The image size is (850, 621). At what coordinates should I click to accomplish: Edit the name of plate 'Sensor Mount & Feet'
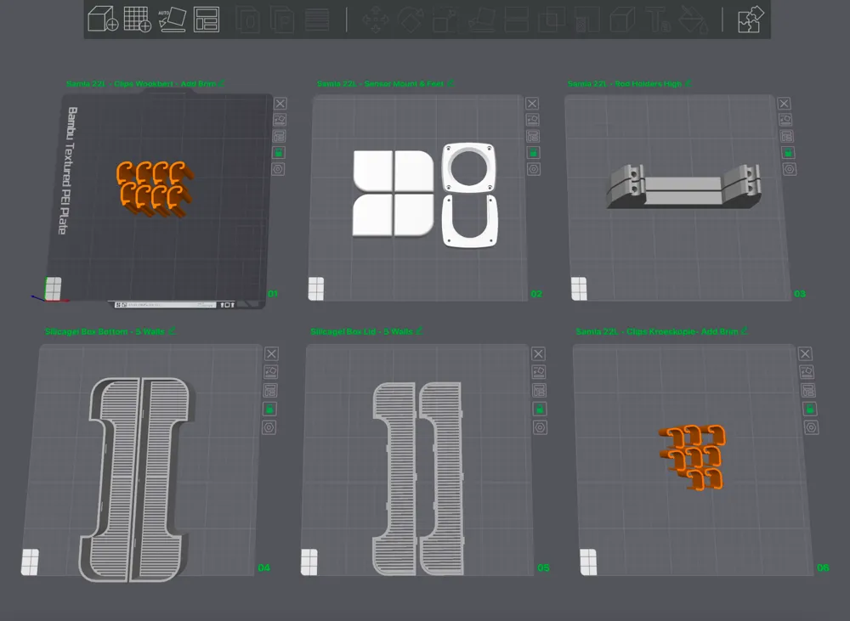(x=450, y=83)
